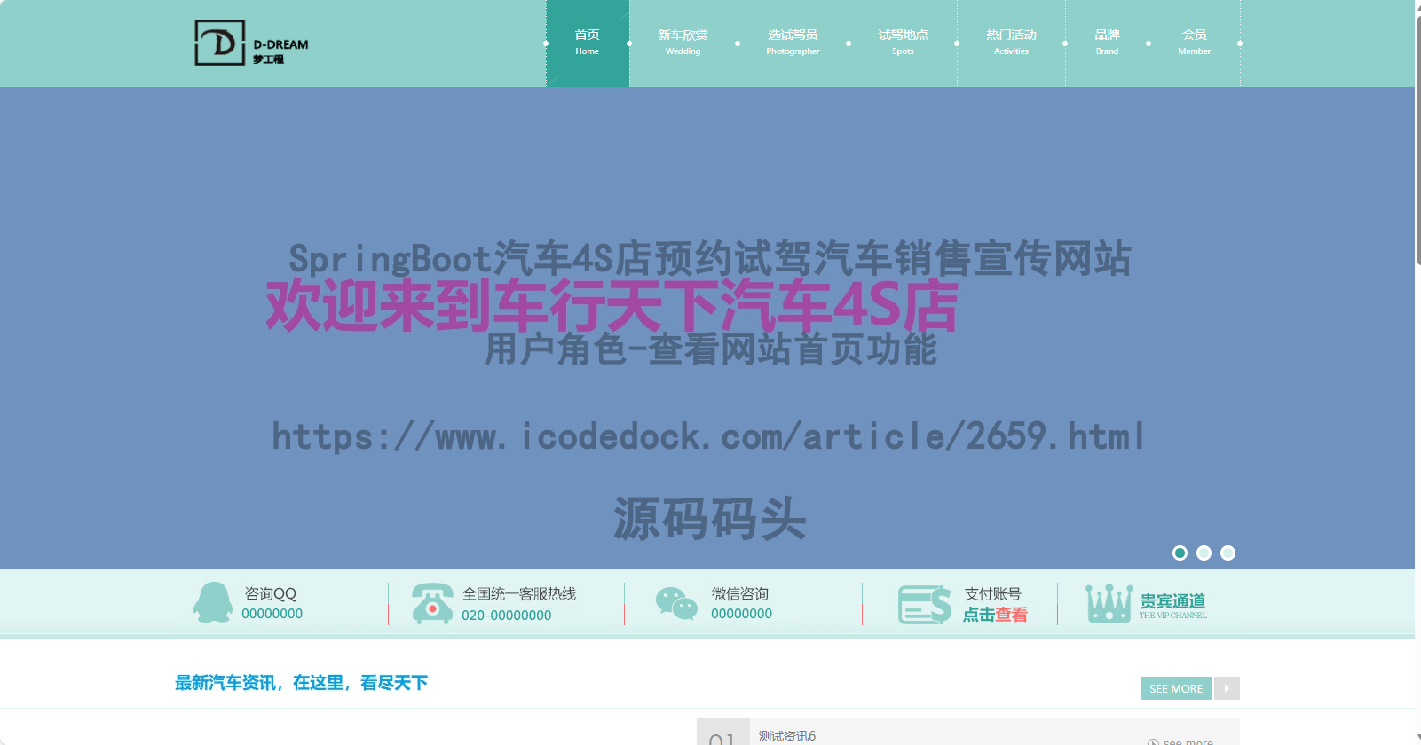The width and height of the screenshot is (1421, 745).
Task: Open the 试驾地点 Spots menu item
Action: point(903,43)
